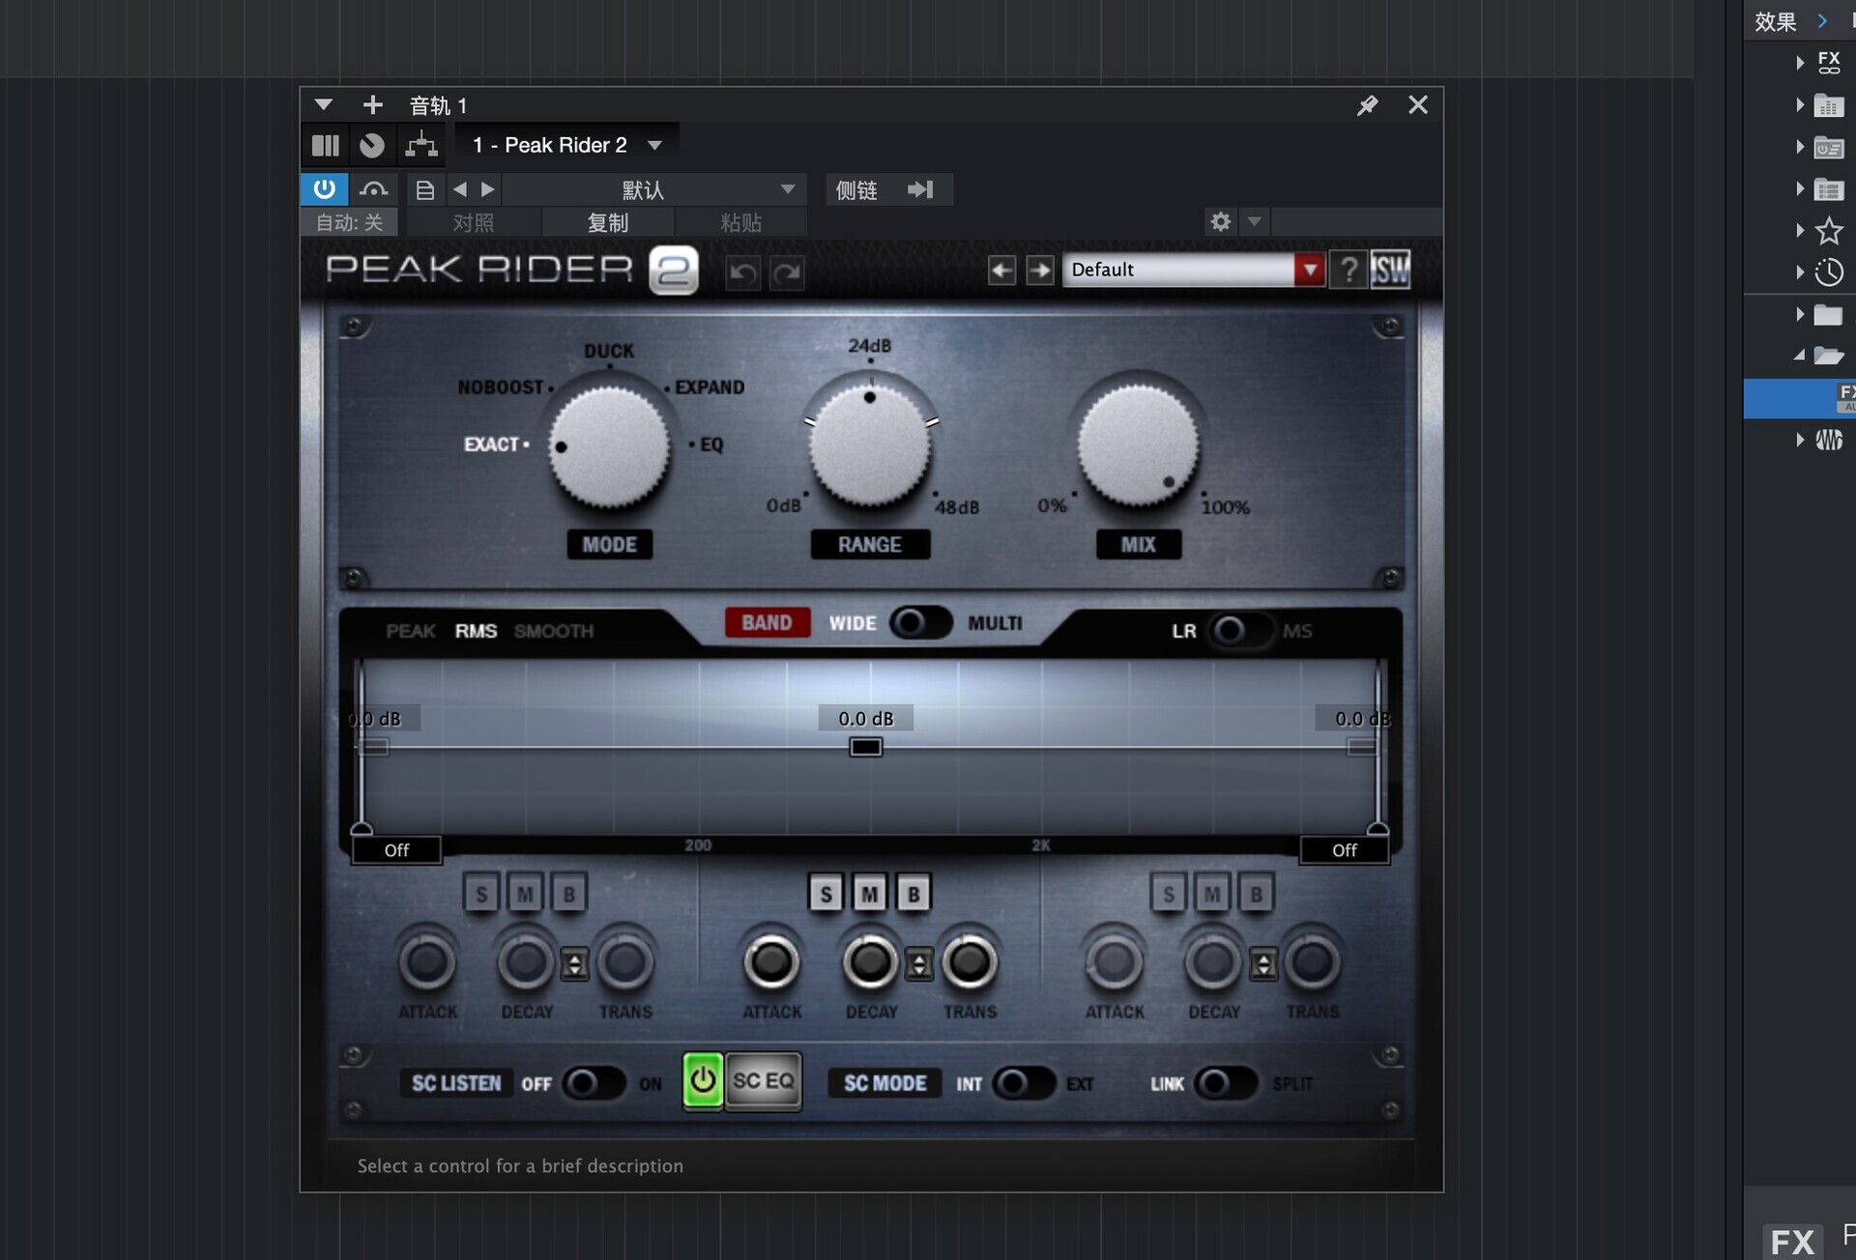This screenshot has width=1856, height=1260.
Task: Expand the star favorites item in browser
Action: point(1800,230)
